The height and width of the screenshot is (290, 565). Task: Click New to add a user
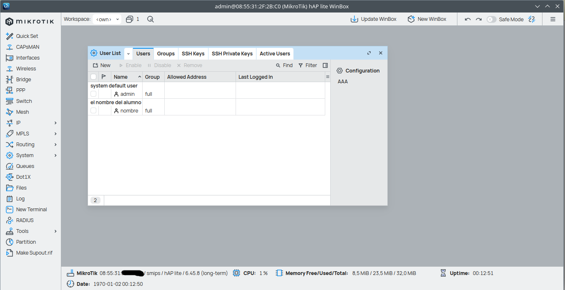102,65
